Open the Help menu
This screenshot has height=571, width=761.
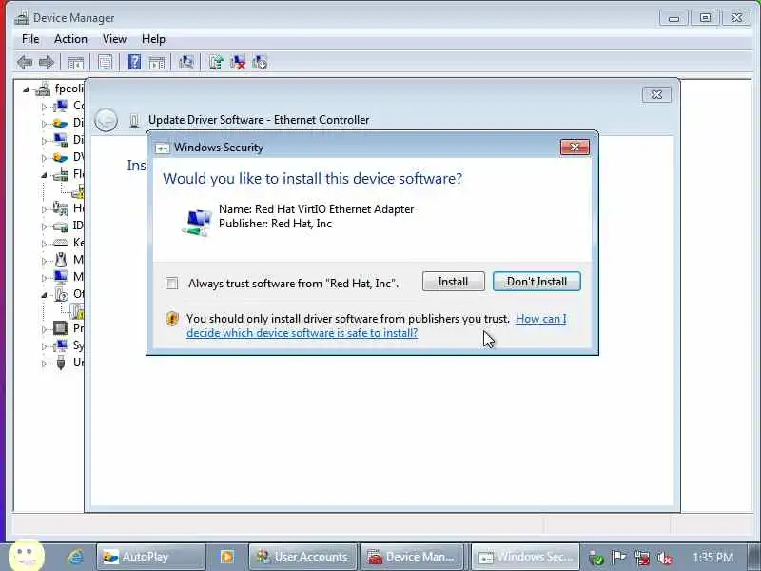coord(153,39)
